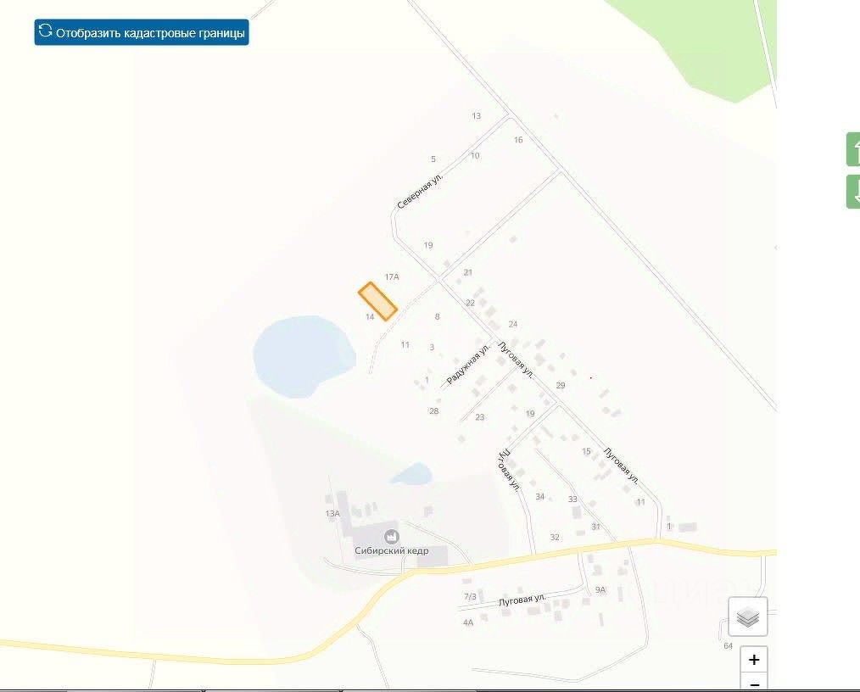Open the map layers switcher
Image resolution: width=860 pixels, height=692 pixels.
(x=747, y=617)
